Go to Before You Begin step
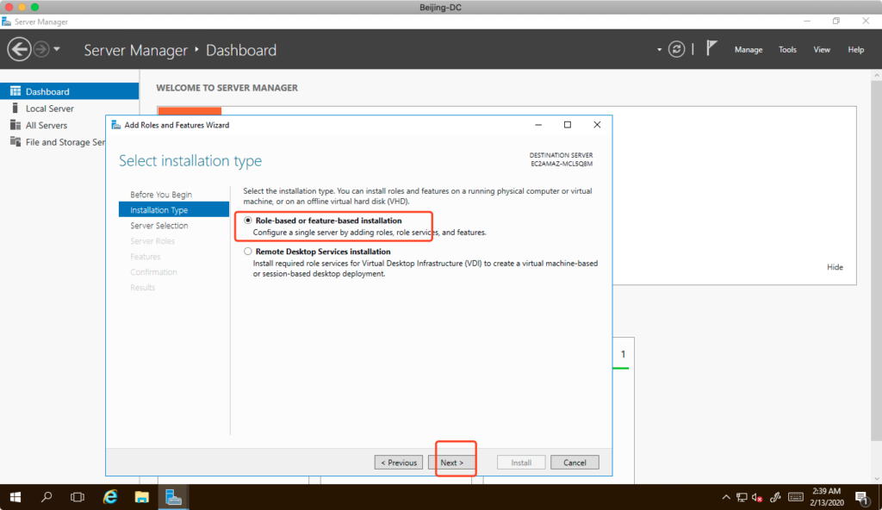Screen dimensions: 882x510 click(161, 195)
